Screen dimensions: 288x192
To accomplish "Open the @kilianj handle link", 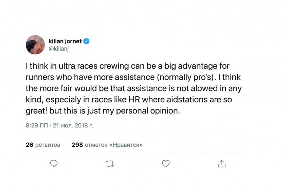I will click(x=59, y=49).
